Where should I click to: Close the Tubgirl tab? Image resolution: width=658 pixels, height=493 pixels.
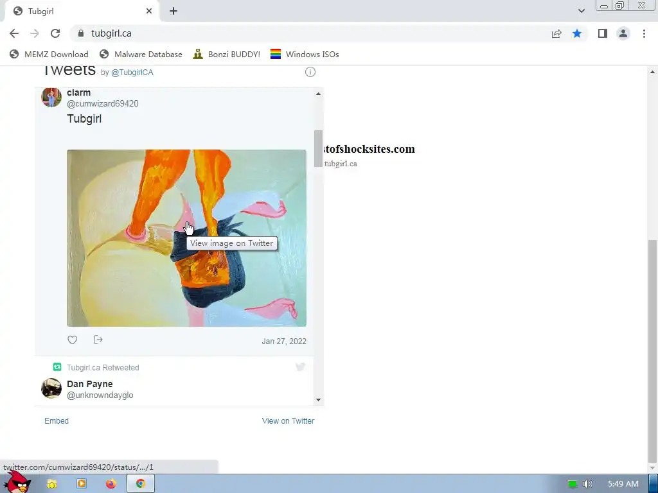(149, 11)
